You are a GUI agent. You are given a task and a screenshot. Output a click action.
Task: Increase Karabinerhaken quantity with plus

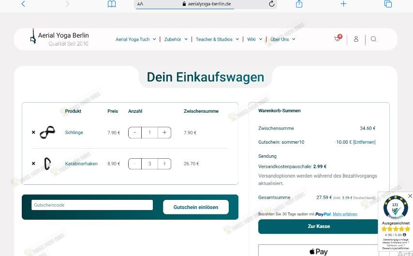click(x=164, y=164)
